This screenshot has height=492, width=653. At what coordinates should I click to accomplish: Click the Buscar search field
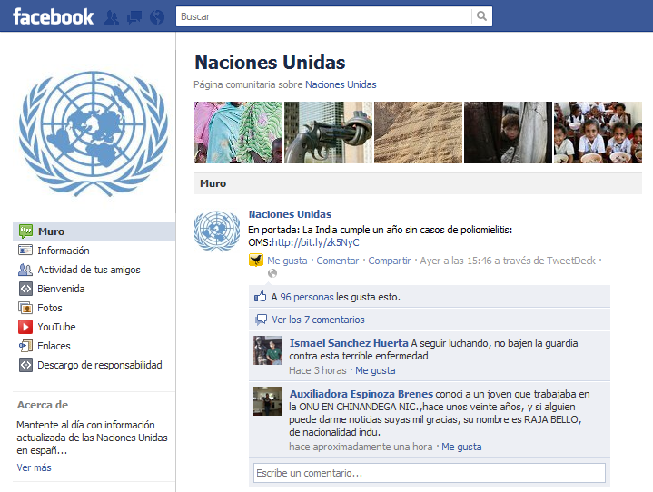coord(324,16)
